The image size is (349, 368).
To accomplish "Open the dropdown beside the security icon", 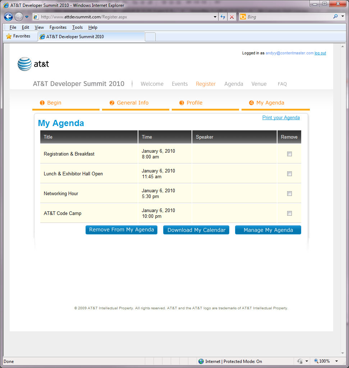I will [307, 361].
